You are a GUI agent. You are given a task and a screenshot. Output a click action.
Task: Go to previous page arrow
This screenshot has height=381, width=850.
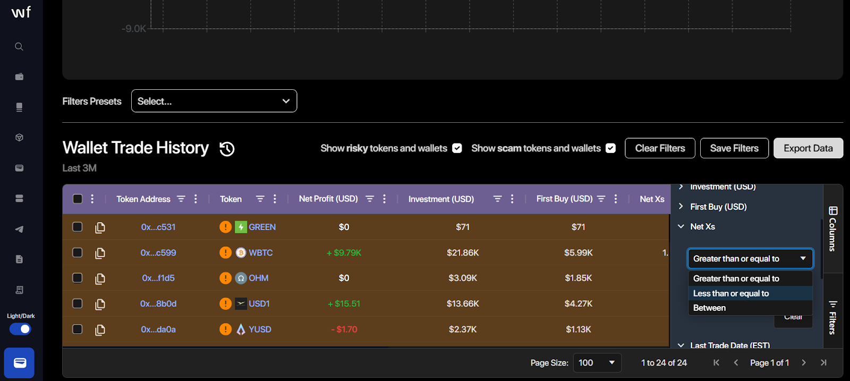pyautogui.click(x=736, y=362)
